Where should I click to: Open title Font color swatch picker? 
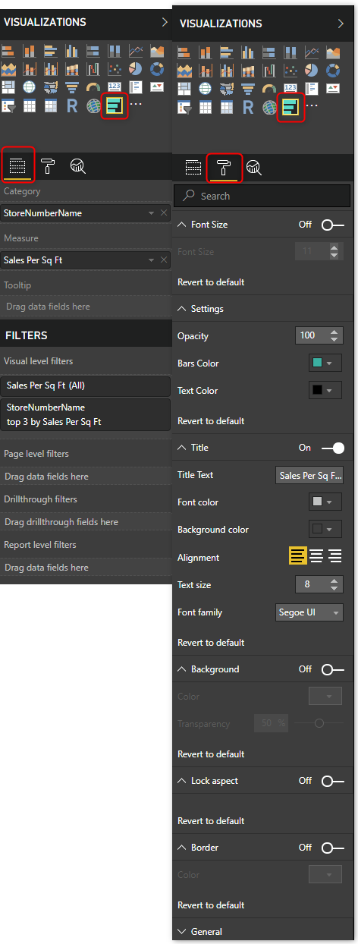click(x=325, y=502)
